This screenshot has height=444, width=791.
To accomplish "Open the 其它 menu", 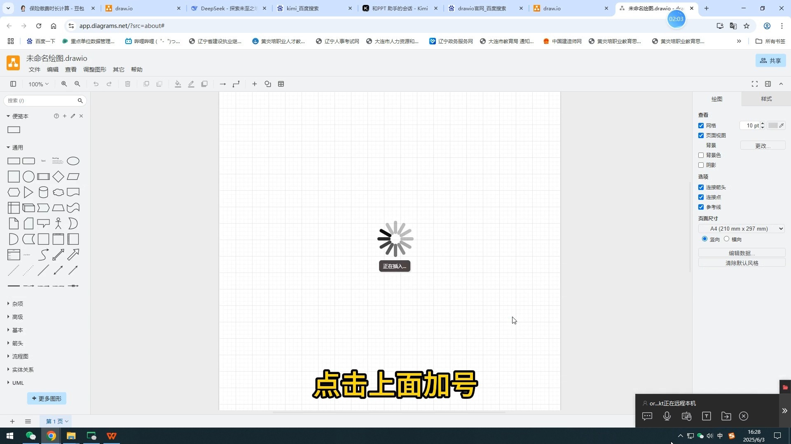I will pyautogui.click(x=119, y=69).
